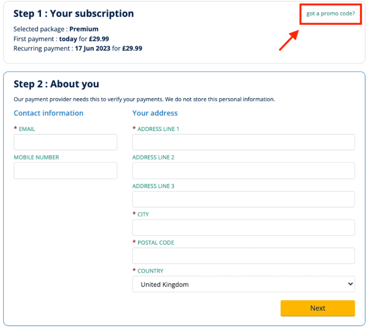Click into the Mobile Number text box
The image size is (369, 329).
tap(65, 171)
